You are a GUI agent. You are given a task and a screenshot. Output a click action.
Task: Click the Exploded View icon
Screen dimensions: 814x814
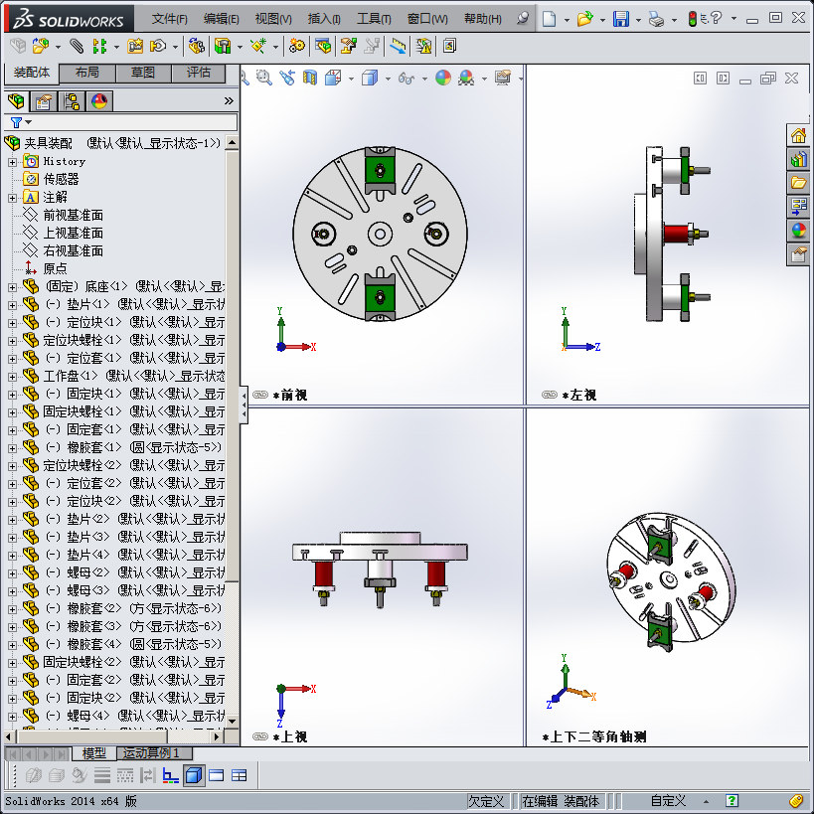point(348,46)
